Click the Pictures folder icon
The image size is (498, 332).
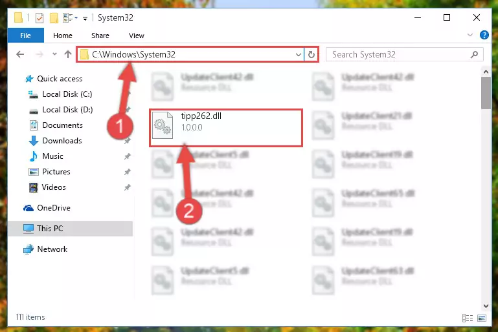pyautogui.click(x=34, y=172)
